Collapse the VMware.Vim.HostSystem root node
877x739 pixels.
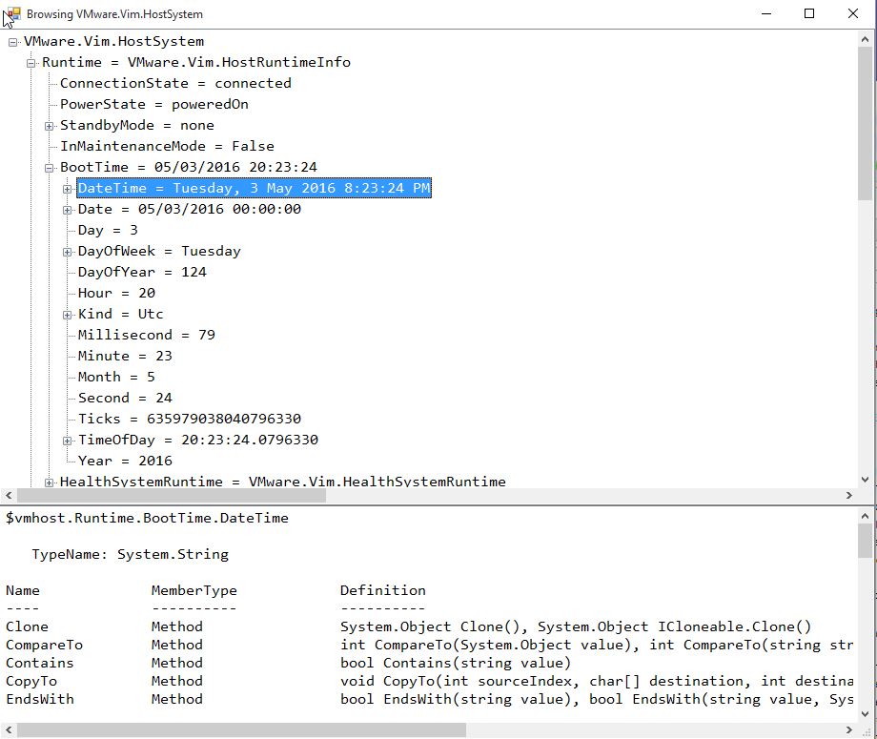click(12, 43)
